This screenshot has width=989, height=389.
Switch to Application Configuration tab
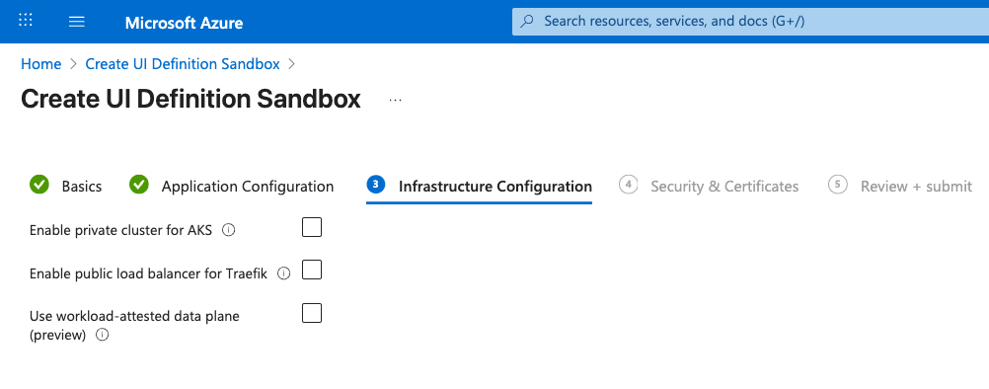pos(247,187)
